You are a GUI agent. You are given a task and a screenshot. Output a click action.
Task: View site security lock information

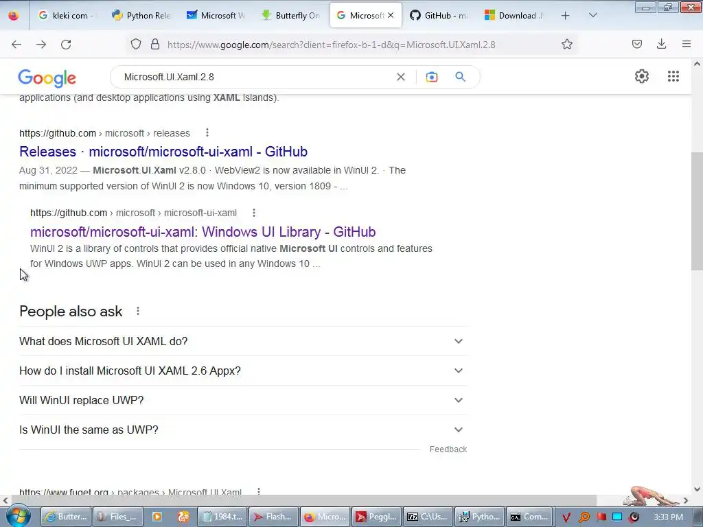tap(155, 44)
